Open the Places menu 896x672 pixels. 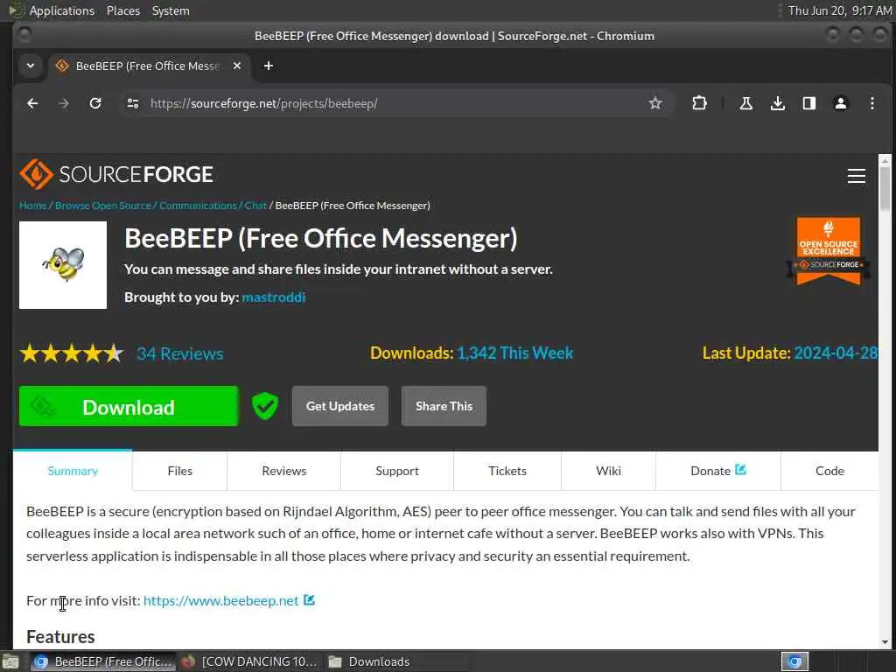[x=122, y=10]
